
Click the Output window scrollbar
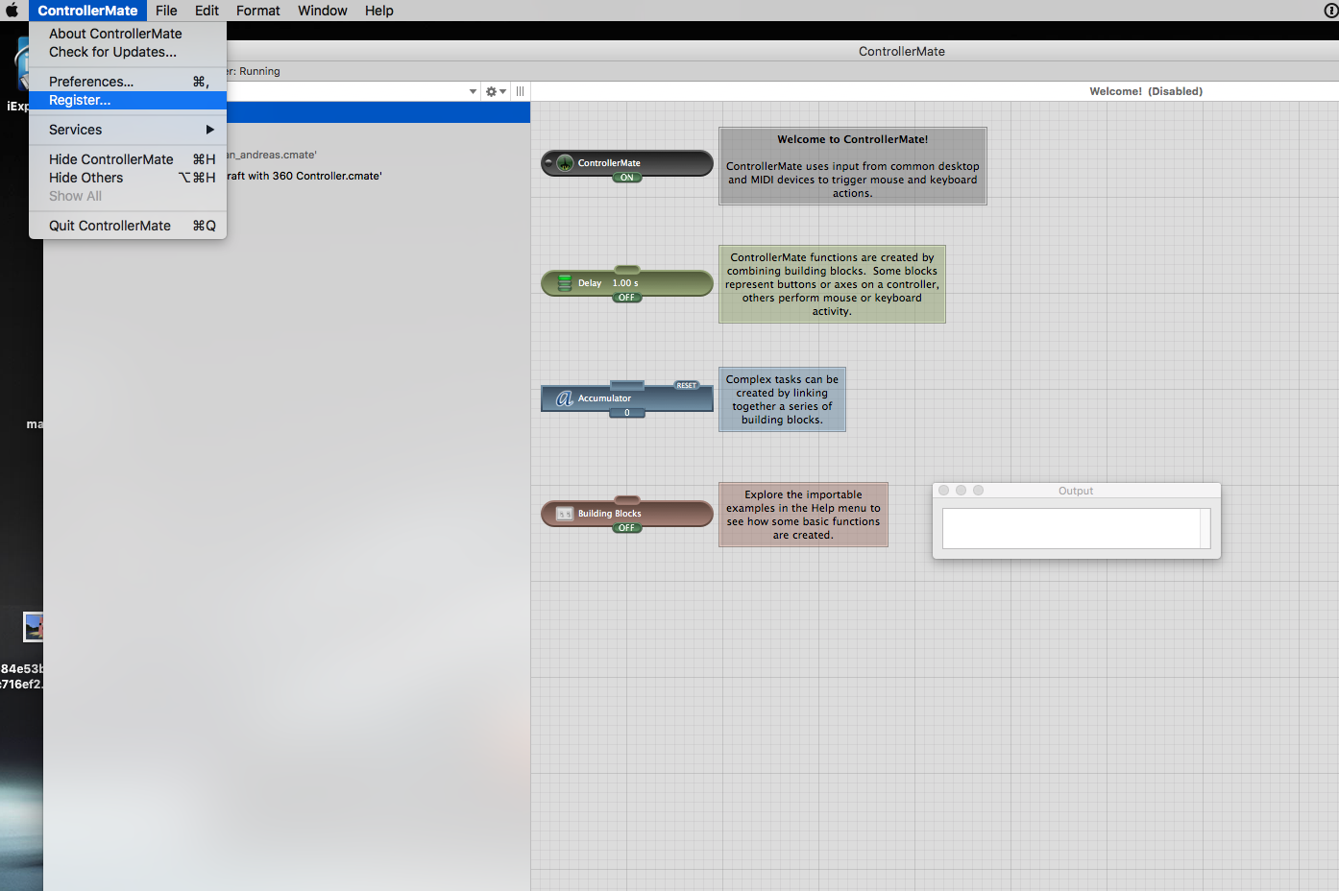1205,528
